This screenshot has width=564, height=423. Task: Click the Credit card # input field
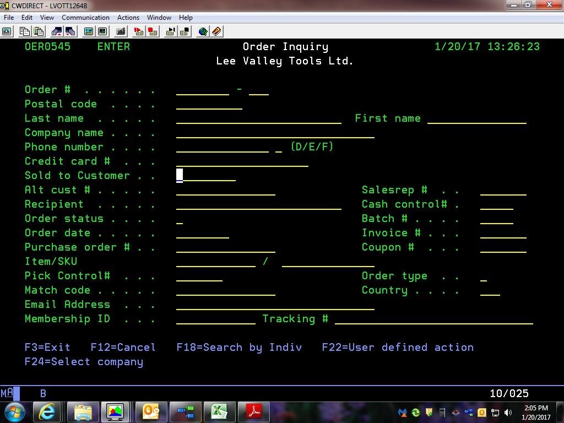(242, 162)
